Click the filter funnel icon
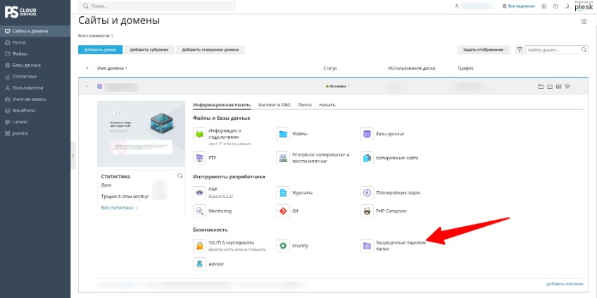The height and width of the screenshot is (298, 597). click(x=519, y=50)
